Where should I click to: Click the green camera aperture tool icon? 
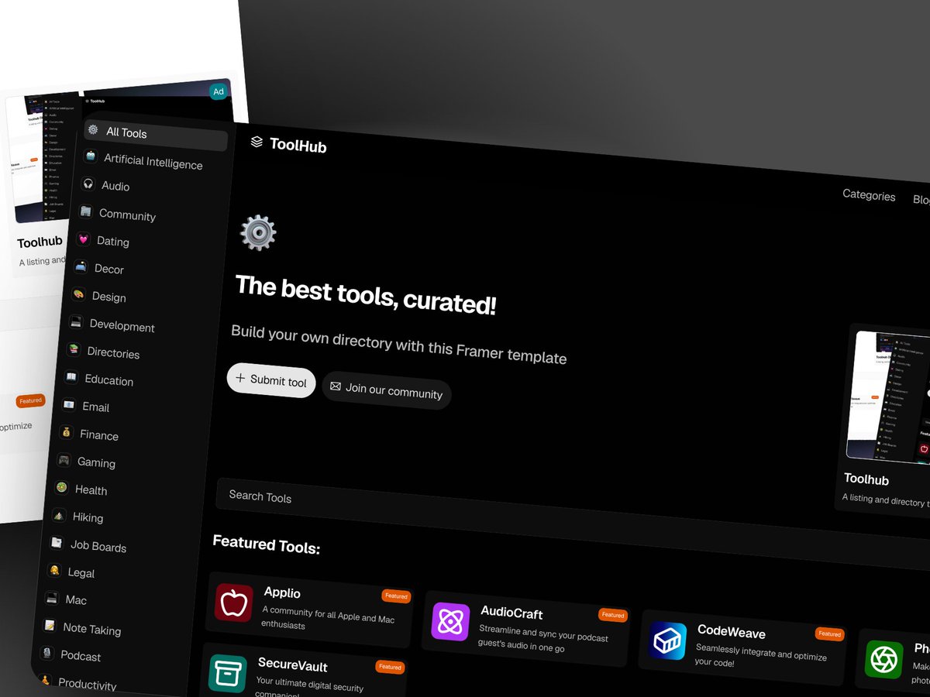point(883,660)
